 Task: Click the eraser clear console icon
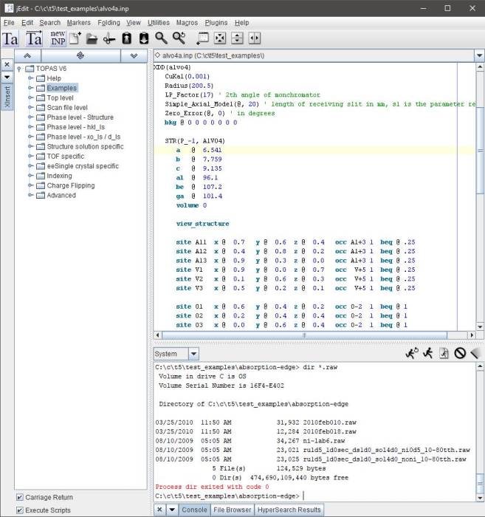475,354
